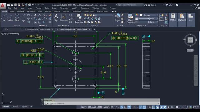The height and width of the screenshot is (112, 200).
Task: Click the Mirror tool in Modify panel
Action: (x=40, y=19)
